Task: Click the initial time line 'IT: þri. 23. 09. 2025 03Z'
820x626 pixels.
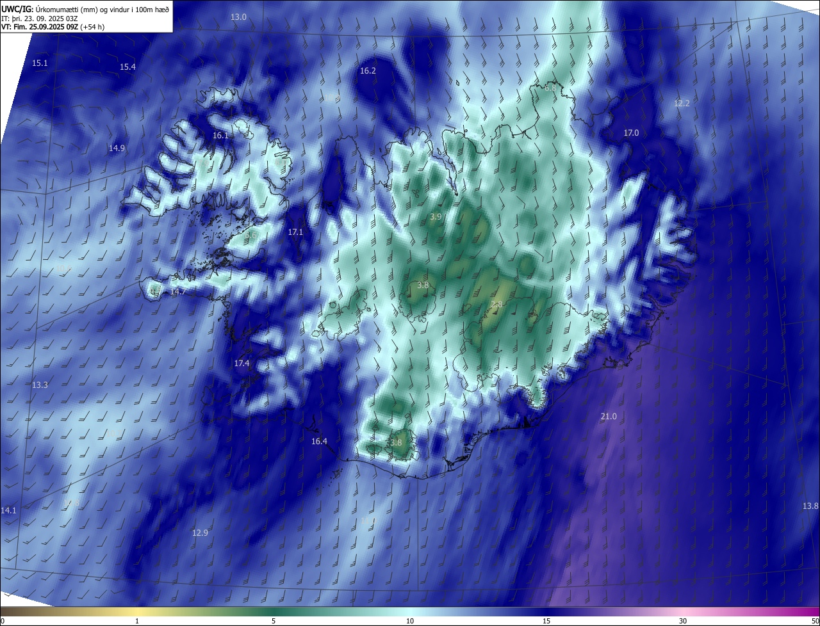Action: tap(39, 18)
